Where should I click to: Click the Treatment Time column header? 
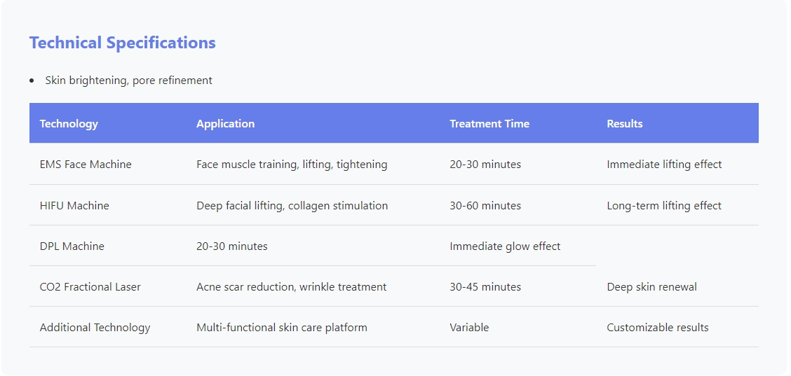489,124
